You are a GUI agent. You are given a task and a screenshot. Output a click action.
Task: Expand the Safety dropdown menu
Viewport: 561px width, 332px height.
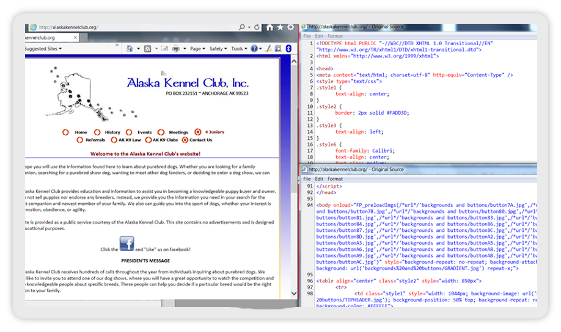(217, 49)
